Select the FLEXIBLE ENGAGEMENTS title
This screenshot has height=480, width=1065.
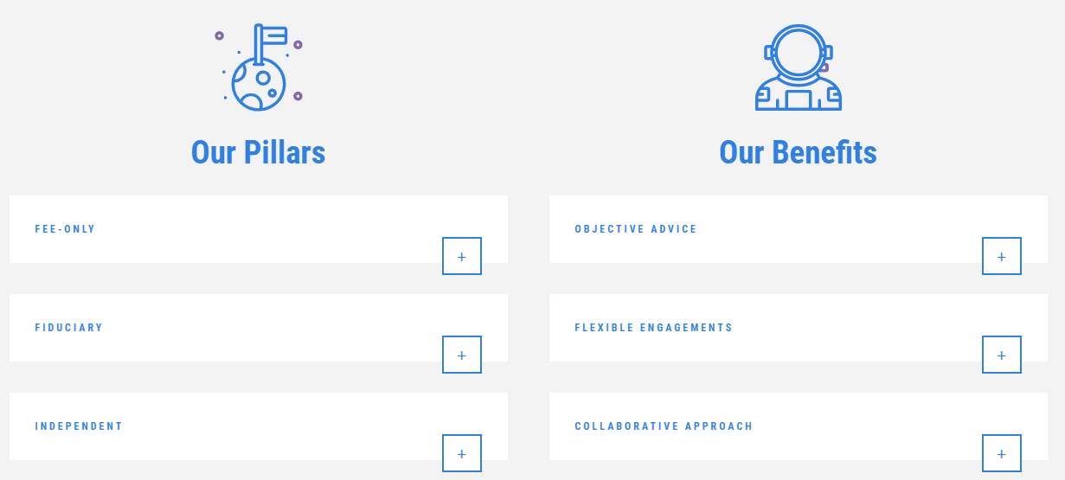tap(654, 328)
